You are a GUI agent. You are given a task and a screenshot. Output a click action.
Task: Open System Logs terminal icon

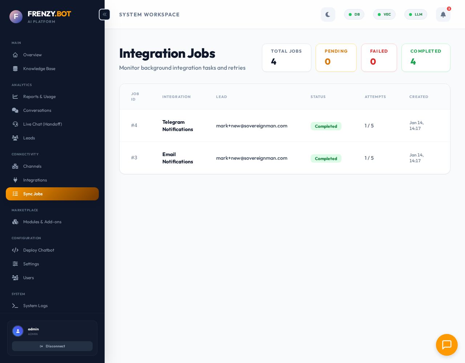pos(15,306)
